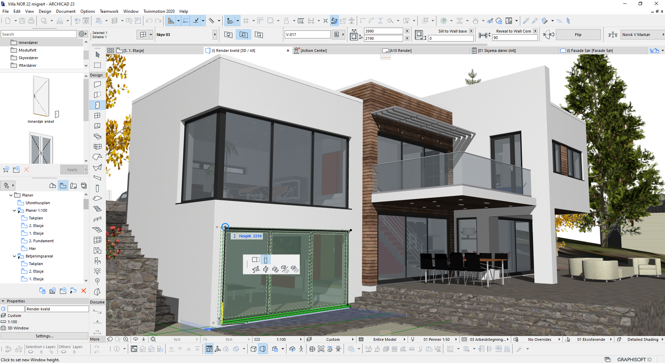
Task: Collapse the Properties panel section
Action: tap(3, 301)
